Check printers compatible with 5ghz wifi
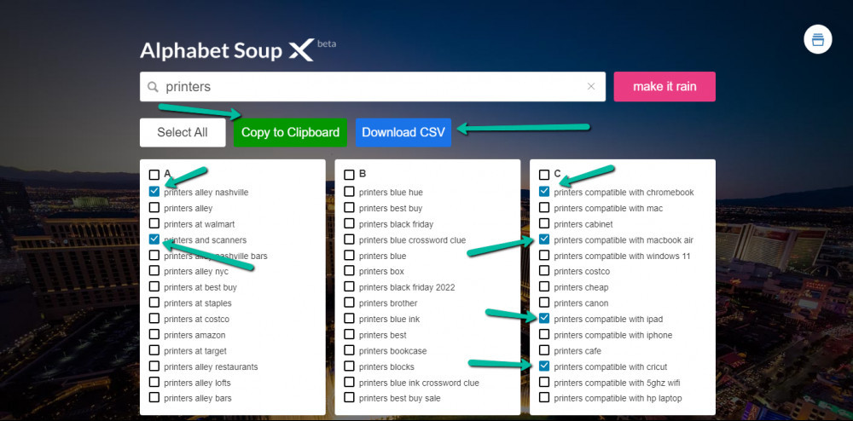Image resolution: width=853 pixels, height=421 pixels. tap(544, 381)
